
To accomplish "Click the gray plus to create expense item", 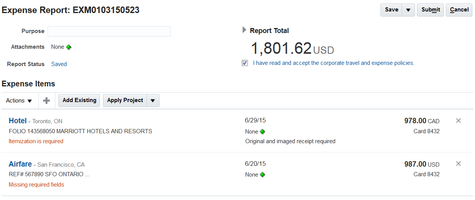I will coord(47,101).
